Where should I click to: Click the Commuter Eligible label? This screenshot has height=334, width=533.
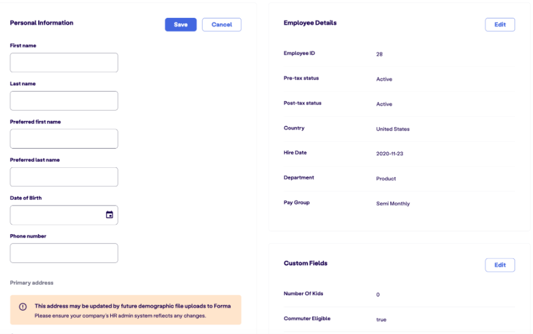(307, 318)
